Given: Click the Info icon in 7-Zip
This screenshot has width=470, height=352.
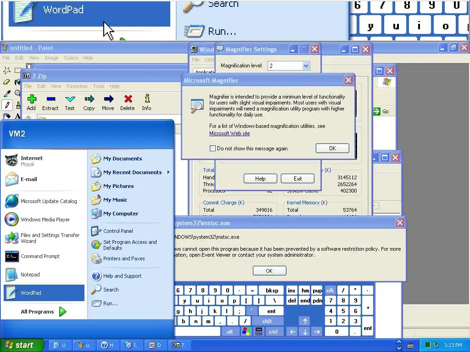Looking at the screenshot, I should coord(146,102).
